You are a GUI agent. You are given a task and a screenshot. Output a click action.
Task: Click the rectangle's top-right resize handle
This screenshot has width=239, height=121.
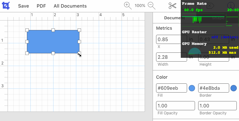[79, 30]
